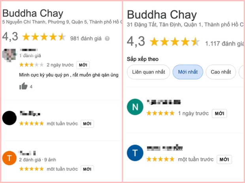Click the black circle reviewer avatar
The image size is (245, 183).
[9, 118]
